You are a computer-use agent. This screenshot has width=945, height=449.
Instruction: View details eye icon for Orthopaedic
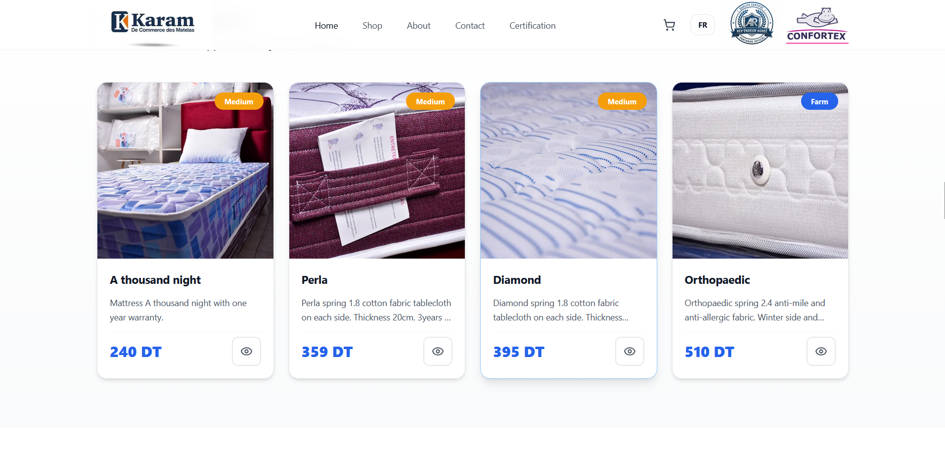tap(821, 352)
